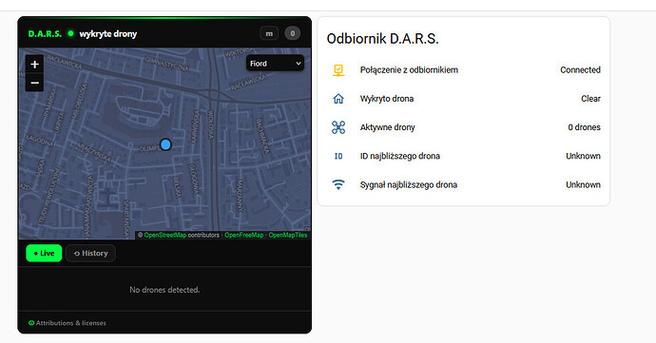Zoom out on the map

35,83
